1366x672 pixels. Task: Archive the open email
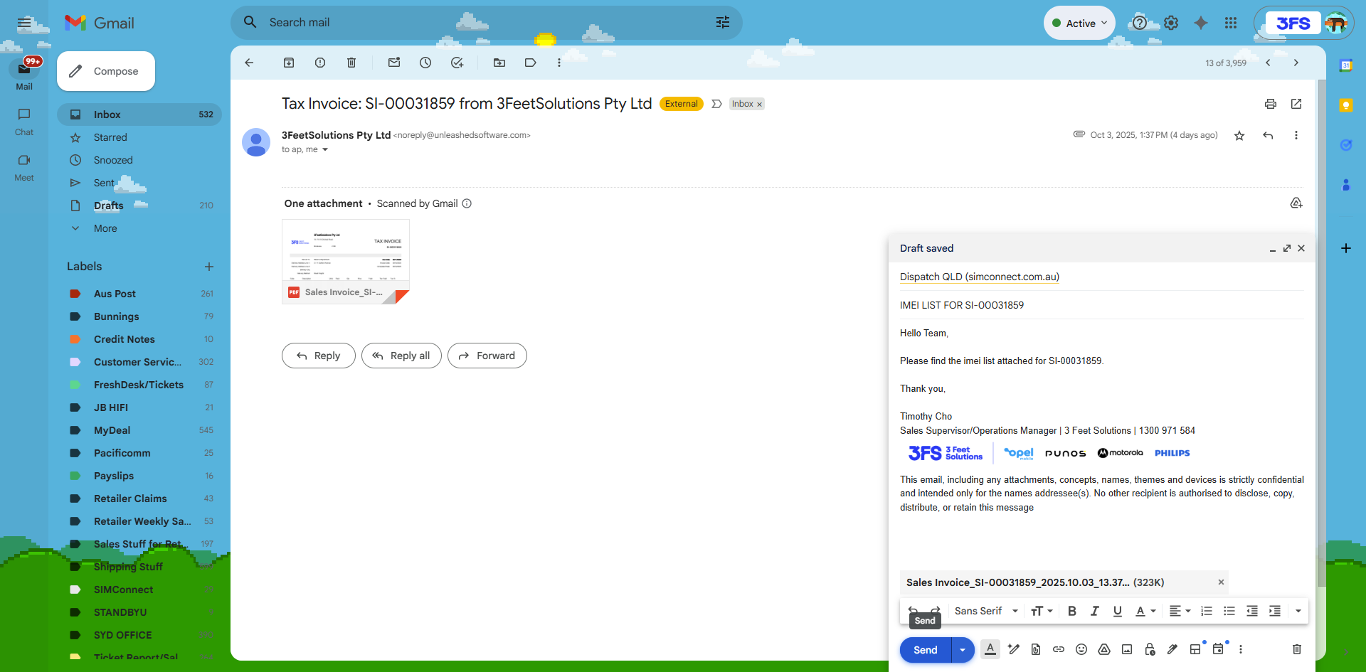pyautogui.click(x=289, y=63)
